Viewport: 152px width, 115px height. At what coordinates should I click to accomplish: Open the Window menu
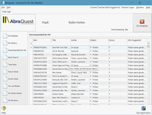tap(140, 7)
